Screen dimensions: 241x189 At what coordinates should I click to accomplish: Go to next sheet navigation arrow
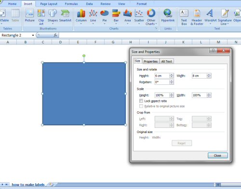(x=2, y=185)
